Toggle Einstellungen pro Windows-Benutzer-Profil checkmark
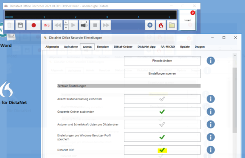The width and height of the screenshot is (245, 158). click(x=162, y=137)
